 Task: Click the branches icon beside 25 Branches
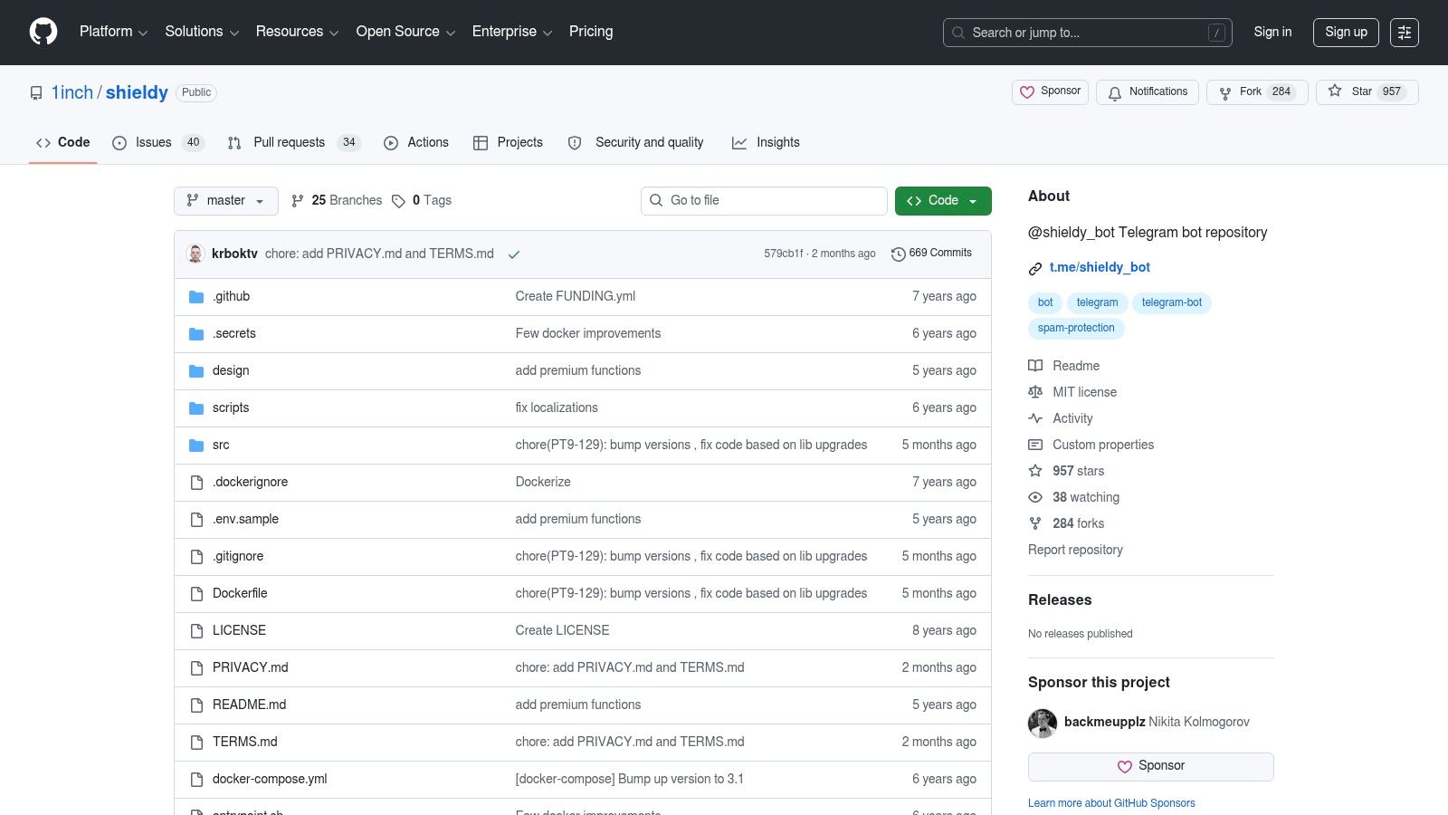pyautogui.click(x=298, y=201)
